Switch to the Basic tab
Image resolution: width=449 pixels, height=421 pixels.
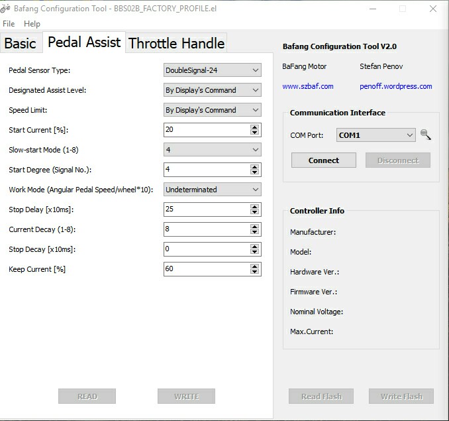tap(20, 44)
